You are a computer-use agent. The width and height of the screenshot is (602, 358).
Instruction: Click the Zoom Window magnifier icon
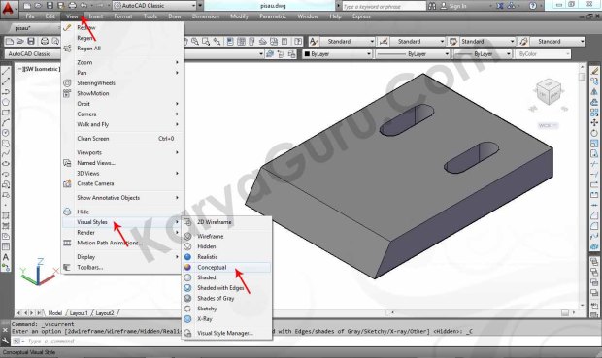point(206,41)
